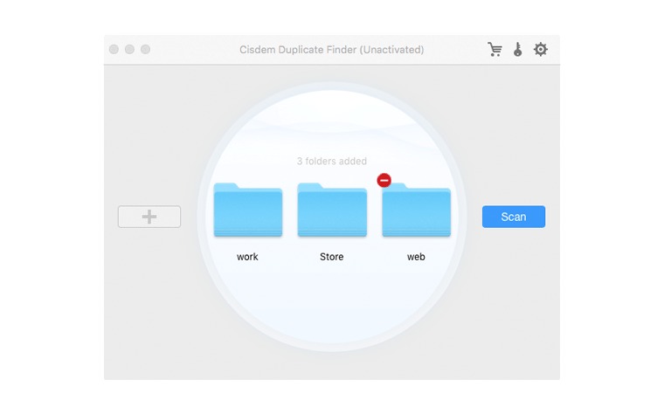
Task: Click the Cisdem Duplicate Finder title text
Action: click(x=331, y=50)
